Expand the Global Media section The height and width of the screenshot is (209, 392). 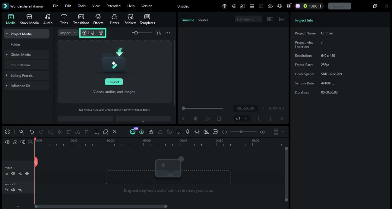[x=7, y=55]
